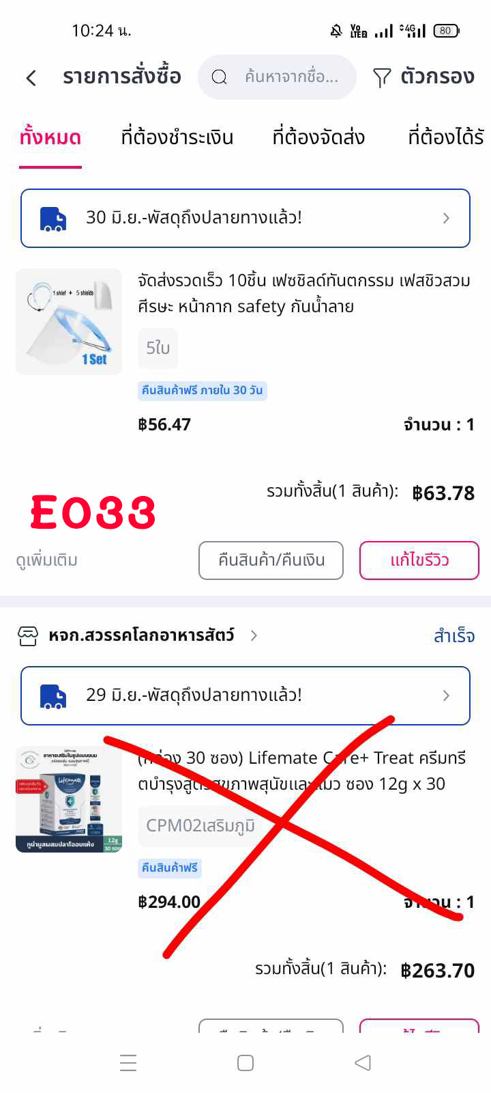
Task: Expand the 29 มิ.ย. delivery status chevron
Action: 446,695
